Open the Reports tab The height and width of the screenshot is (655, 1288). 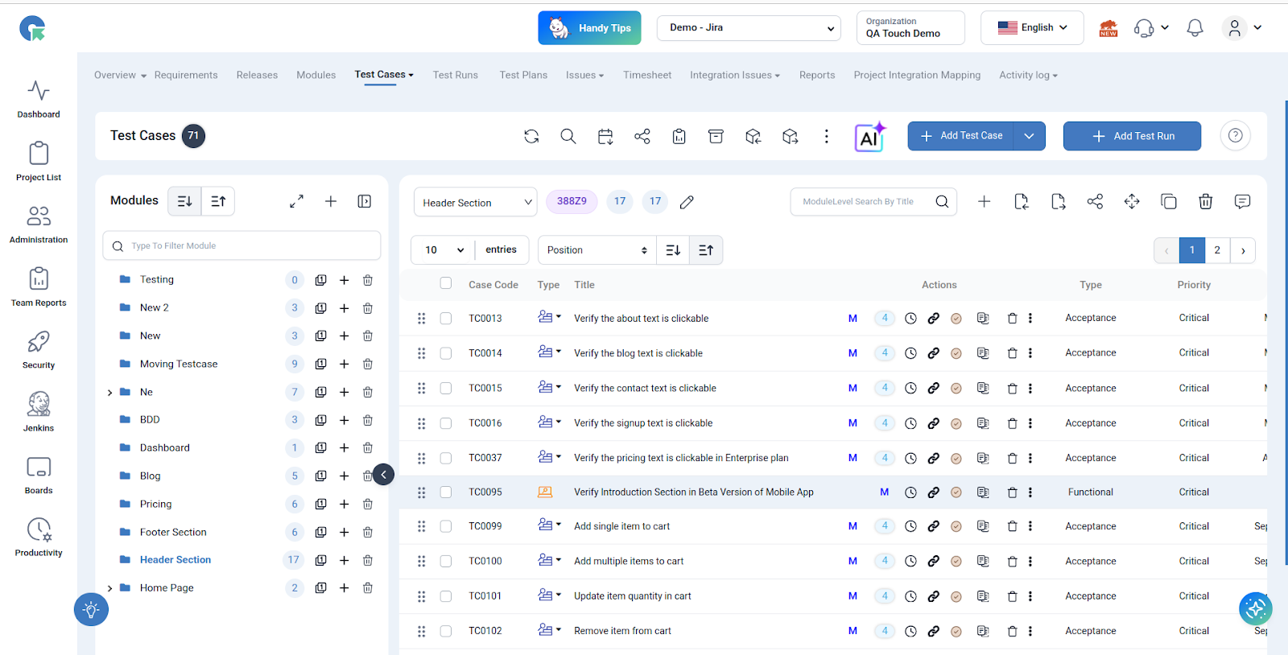tap(816, 75)
